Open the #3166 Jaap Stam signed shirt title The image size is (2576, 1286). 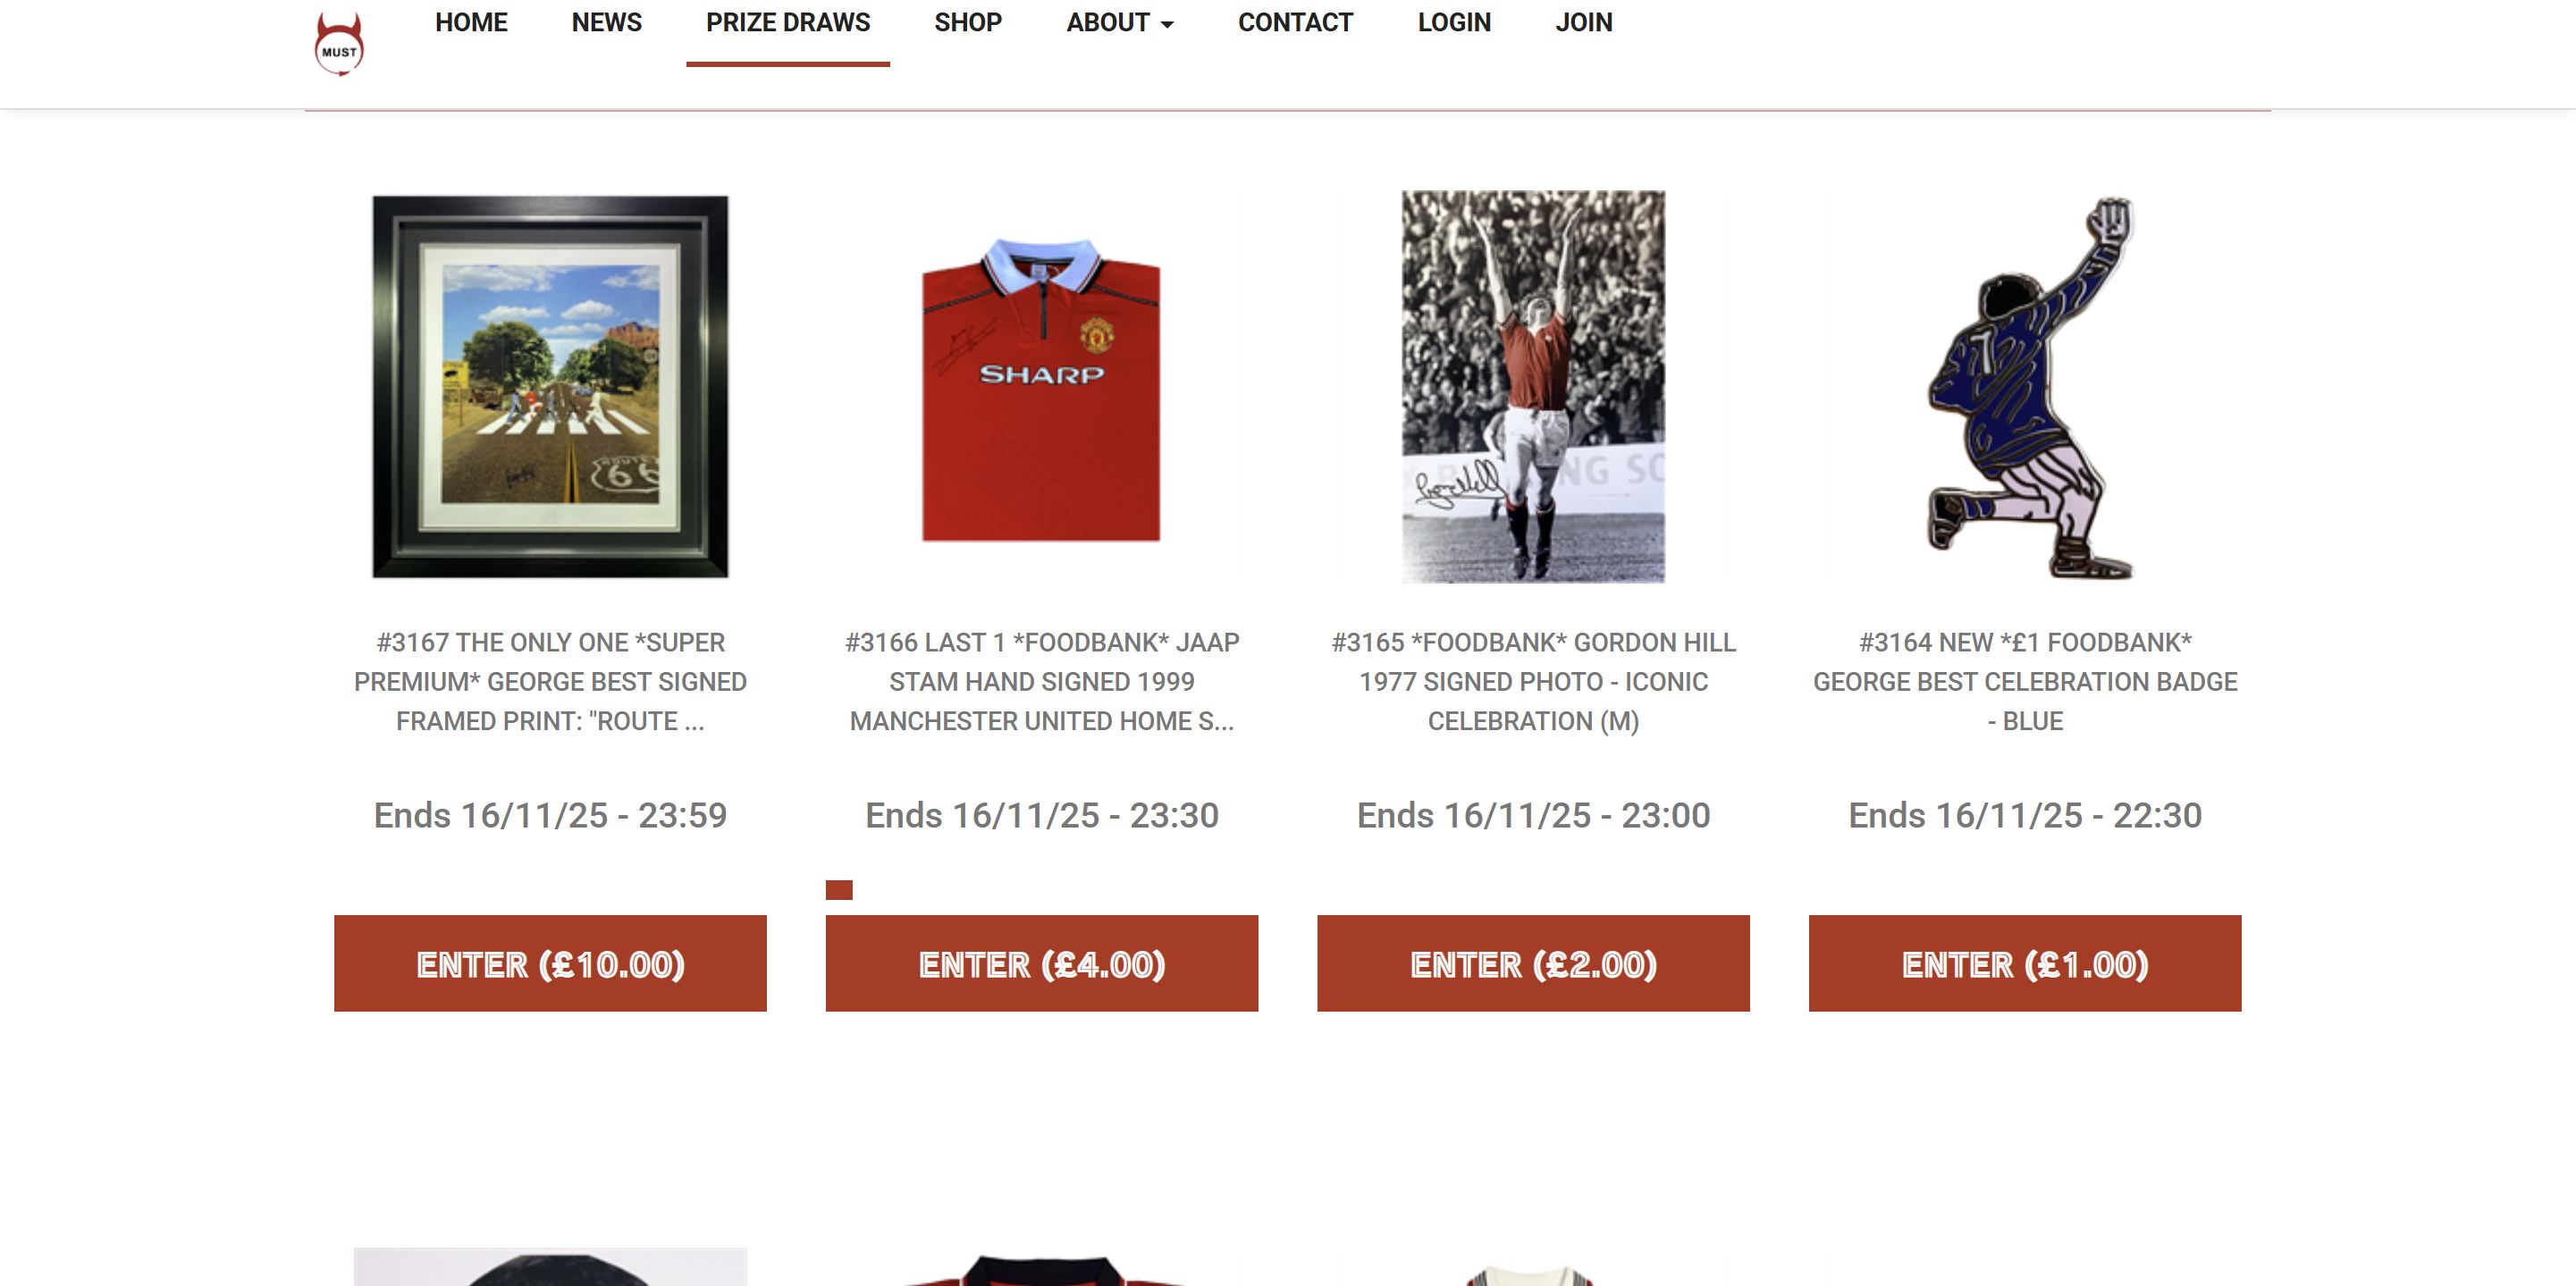1042,681
